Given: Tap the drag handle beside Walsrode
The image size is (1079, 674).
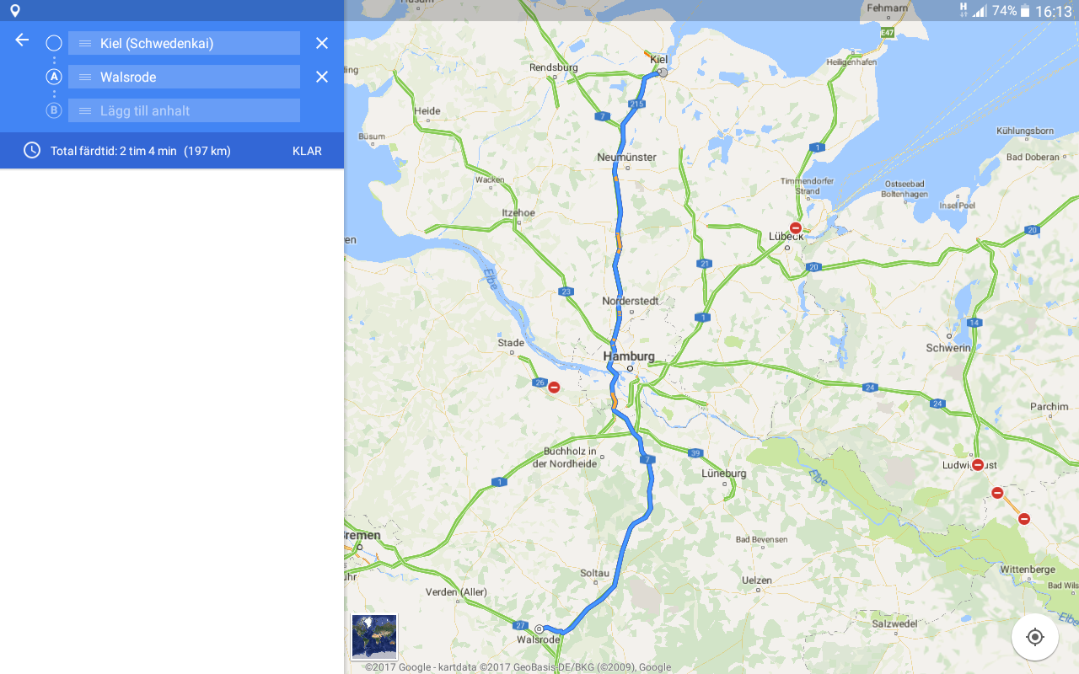Looking at the screenshot, I should coord(85,77).
